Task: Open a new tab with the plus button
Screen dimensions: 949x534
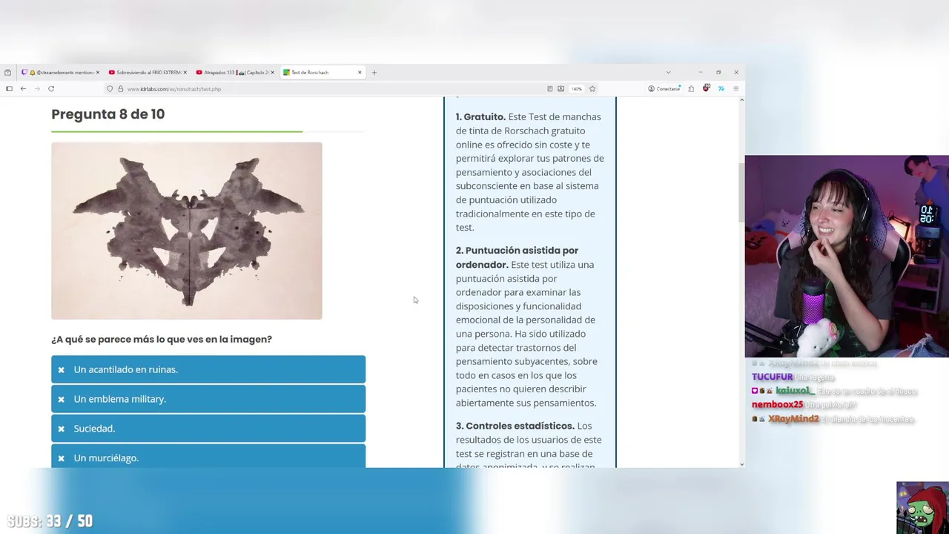Action: coord(374,73)
